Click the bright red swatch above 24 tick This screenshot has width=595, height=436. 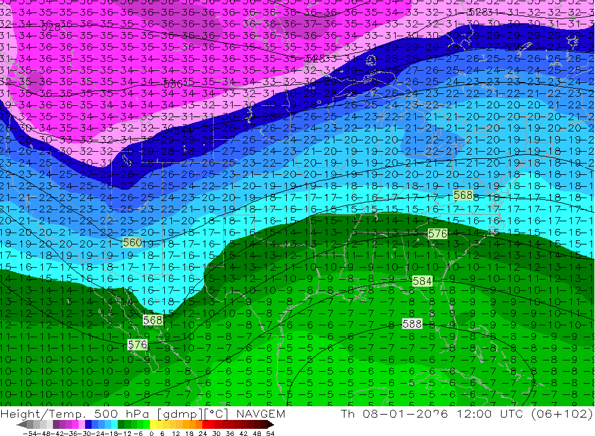pos(205,424)
